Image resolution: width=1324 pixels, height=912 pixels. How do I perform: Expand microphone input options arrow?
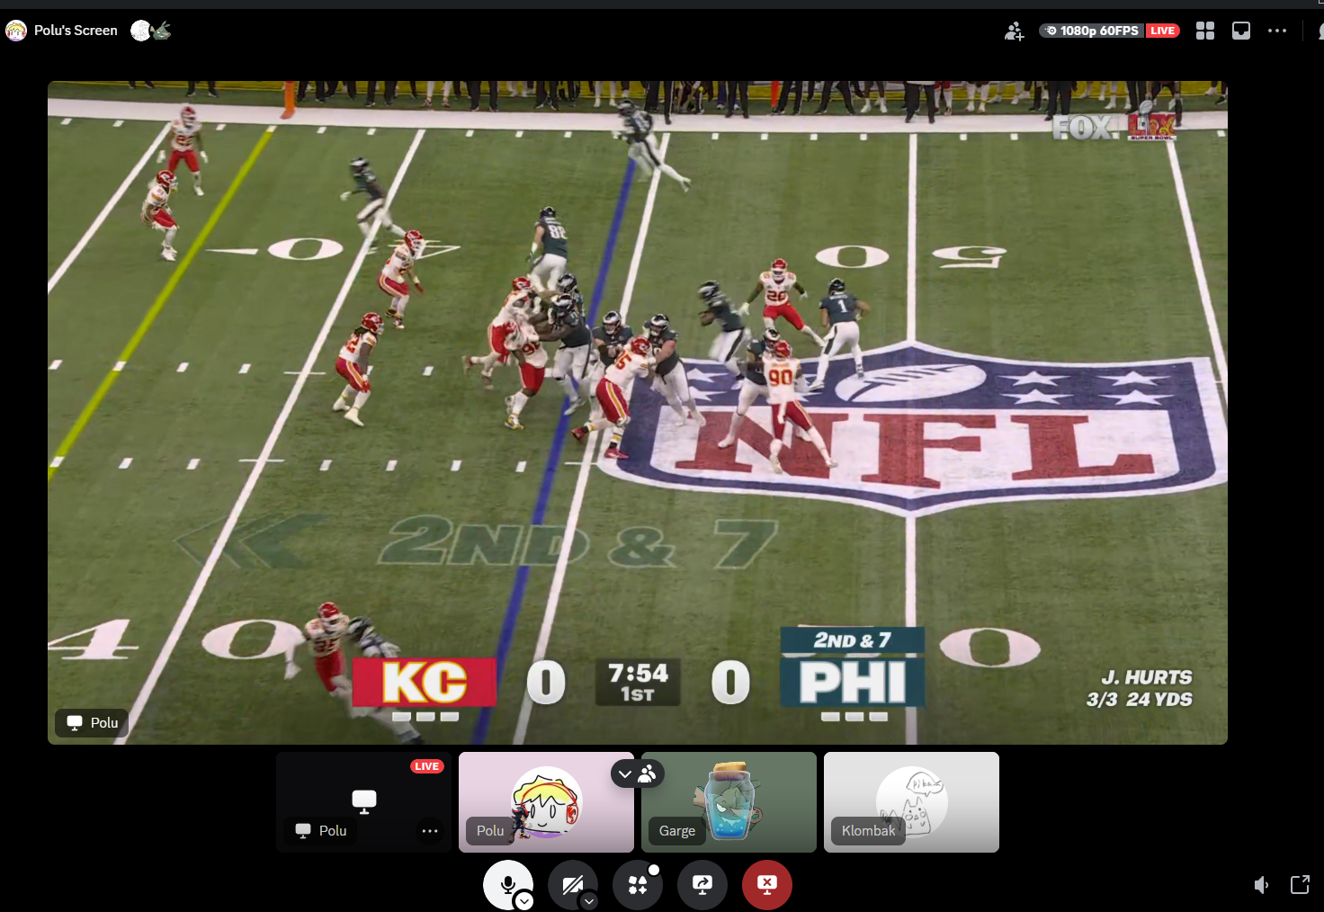524,900
